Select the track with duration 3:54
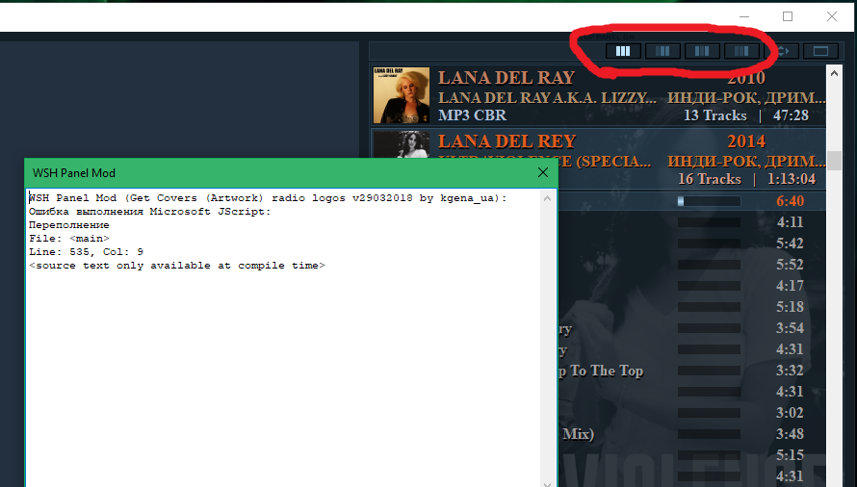 692,328
